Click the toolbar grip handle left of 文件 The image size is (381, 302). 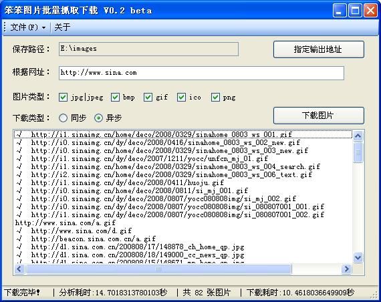point(5,27)
